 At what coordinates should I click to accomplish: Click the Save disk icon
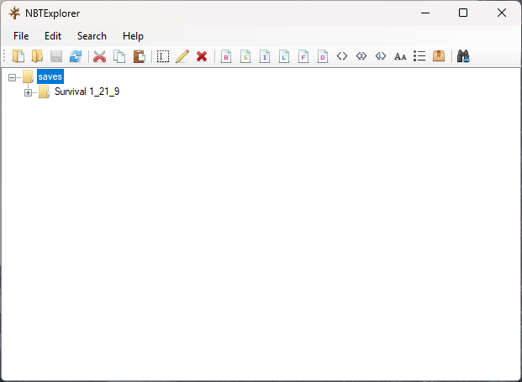(x=56, y=56)
